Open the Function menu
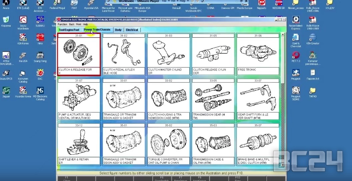The height and width of the screenshot is (181, 352). pos(62,24)
